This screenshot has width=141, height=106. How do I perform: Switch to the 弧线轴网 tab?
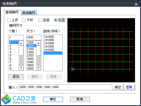coord(29,13)
